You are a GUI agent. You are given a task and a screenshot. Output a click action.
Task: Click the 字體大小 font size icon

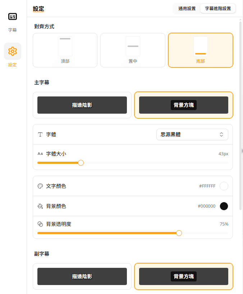point(40,154)
